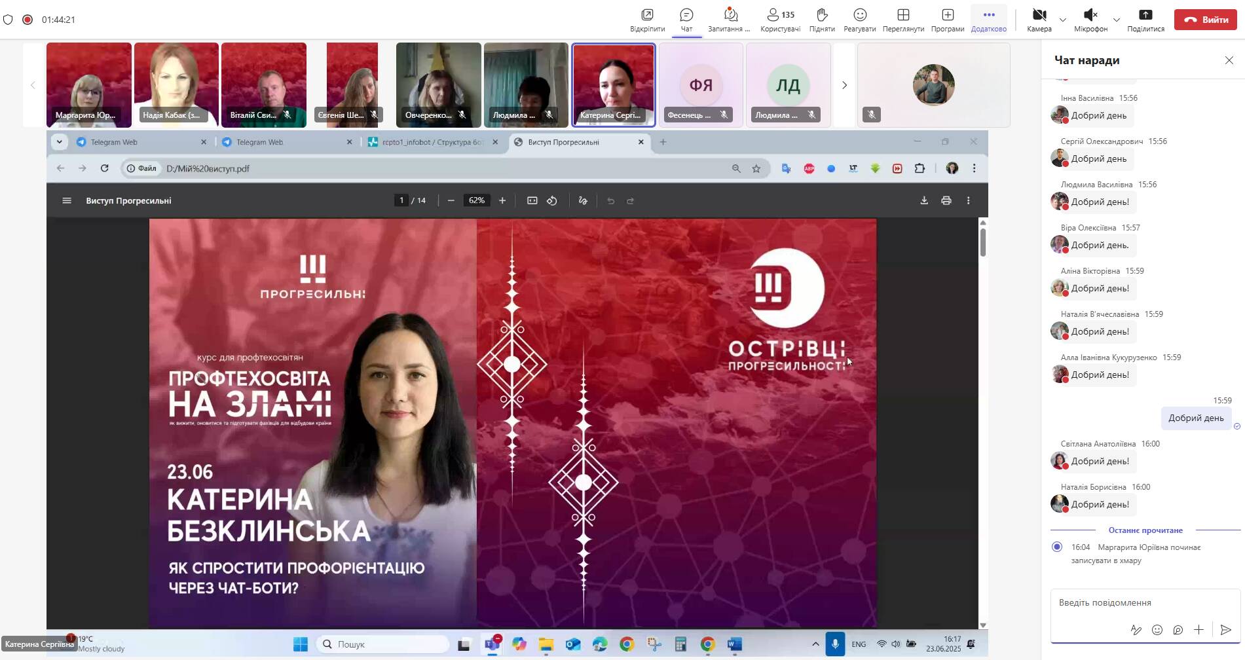Click the PDF page number field
Image resolution: width=1245 pixels, height=660 pixels.
(x=401, y=200)
